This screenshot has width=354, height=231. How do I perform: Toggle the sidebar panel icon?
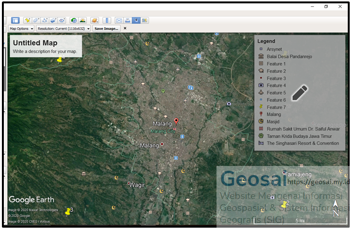click(x=15, y=21)
